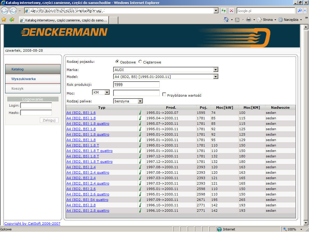Switch to Wyszukiwarka in the sidebar menu
This screenshot has width=309, height=232.
coord(33,79)
